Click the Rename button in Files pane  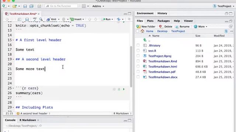tap(182, 26)
